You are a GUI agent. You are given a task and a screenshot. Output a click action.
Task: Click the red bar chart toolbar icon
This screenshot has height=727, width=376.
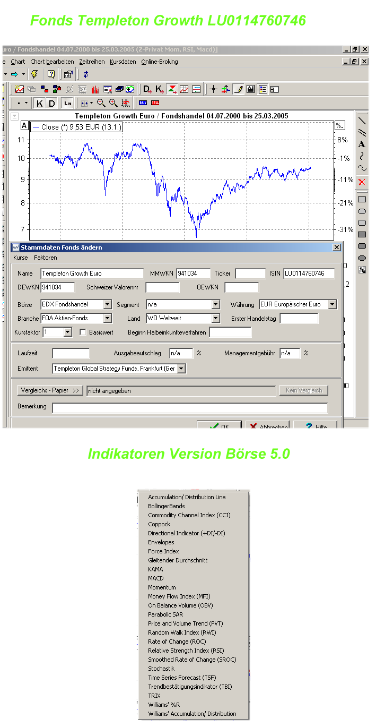point(96,89)
